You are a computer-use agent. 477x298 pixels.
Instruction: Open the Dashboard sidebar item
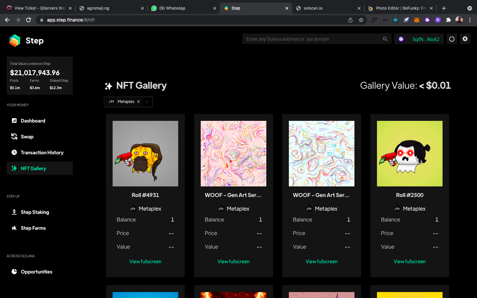tap(40, 121)
